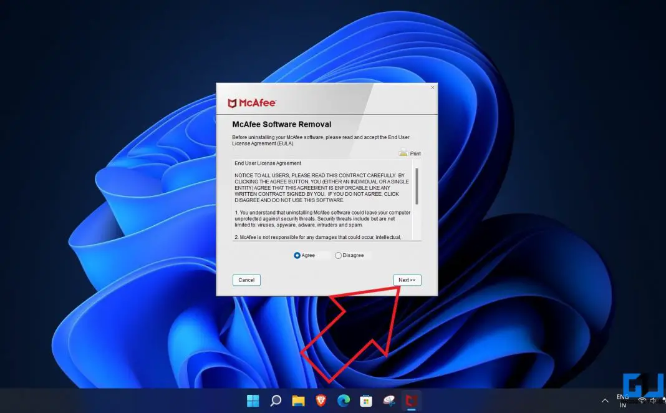Open the Microsoft Store taskbar icon

click(x=366, y=401)
